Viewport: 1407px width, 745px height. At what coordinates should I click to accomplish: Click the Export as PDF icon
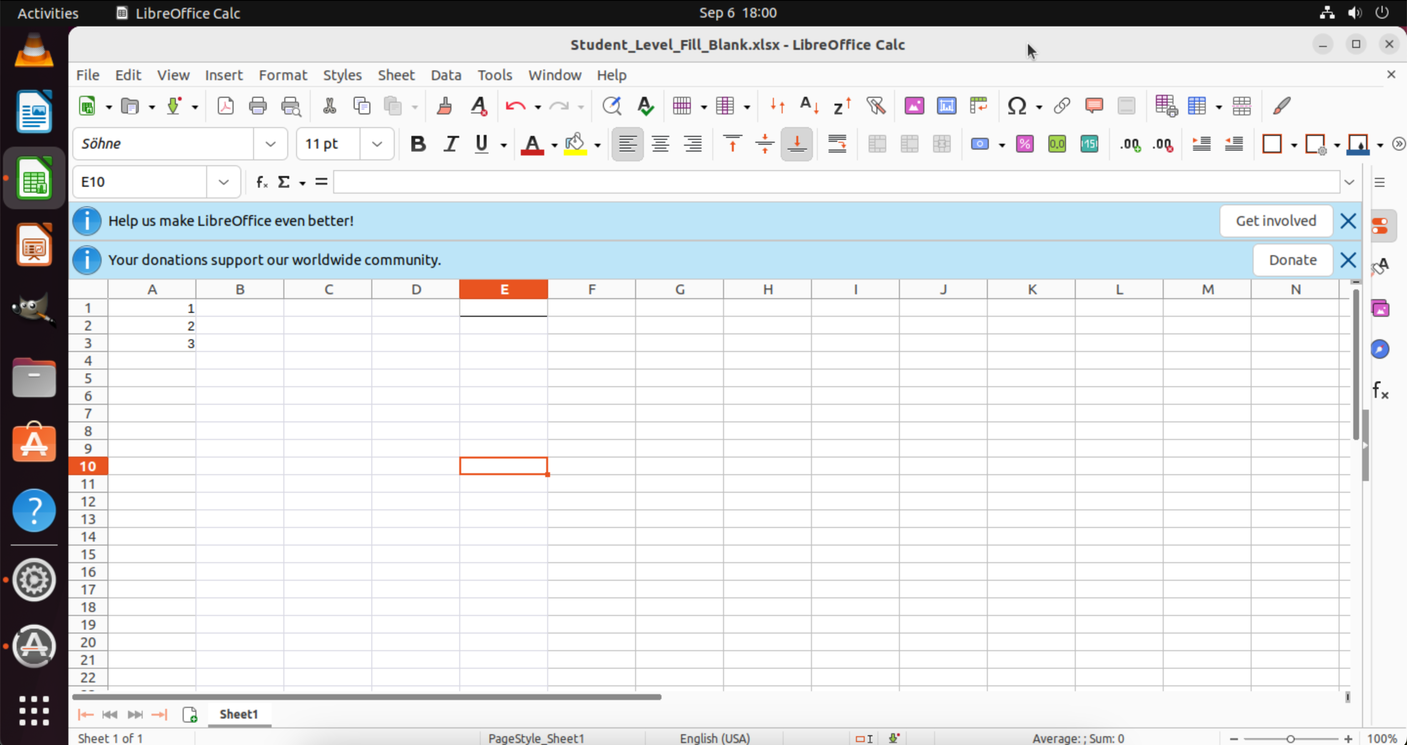pyautogui.click(x=226, y=106)
